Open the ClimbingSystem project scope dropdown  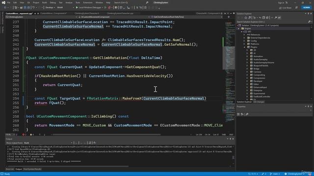(x=42, y=17)
